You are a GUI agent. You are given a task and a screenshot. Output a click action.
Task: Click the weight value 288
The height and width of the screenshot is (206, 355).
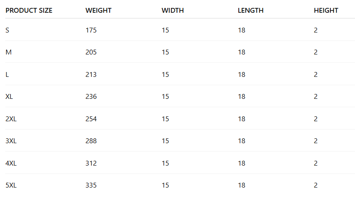point(91,141)
